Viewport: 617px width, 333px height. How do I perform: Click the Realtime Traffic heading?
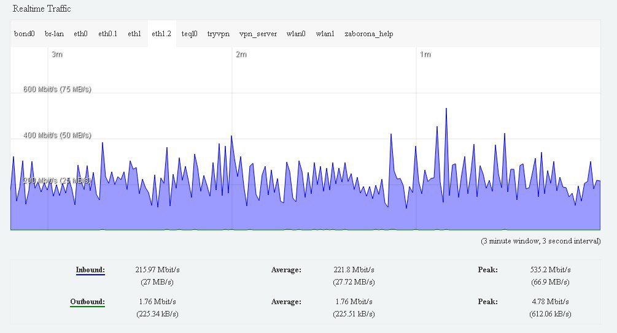coord(42,9)
